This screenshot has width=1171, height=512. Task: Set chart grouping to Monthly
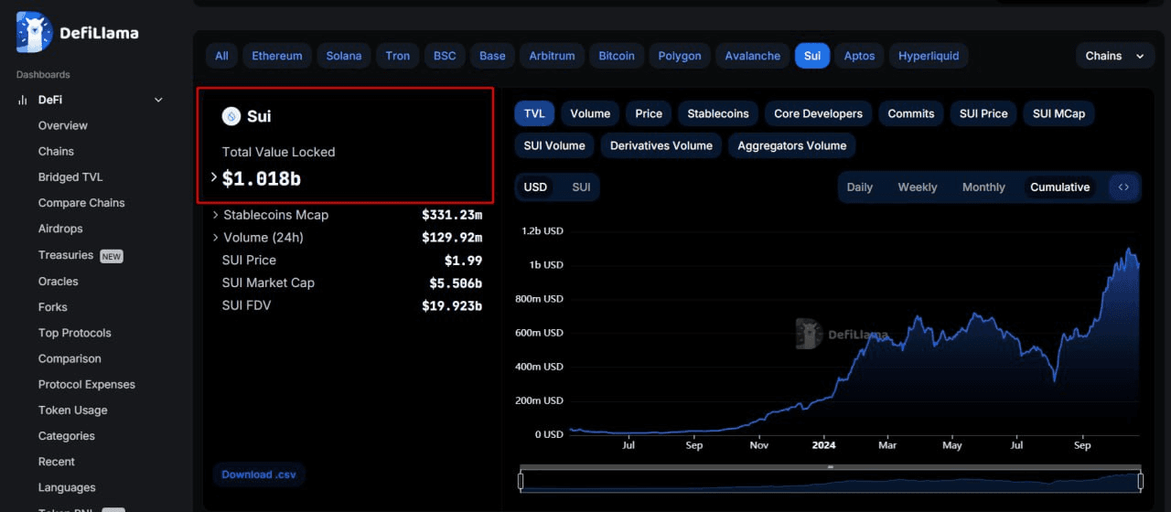pyautogui.click(x=983, y=187)
